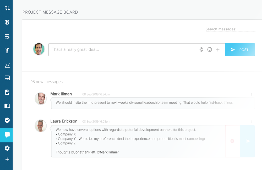Viewport: 262px width, 170px height.
Task: Click Laura Erickson's avatar photo
Action: coord(41,126)
